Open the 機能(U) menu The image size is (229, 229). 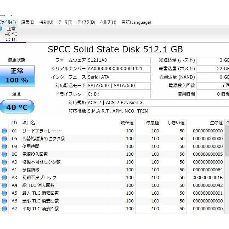point(46,22)
